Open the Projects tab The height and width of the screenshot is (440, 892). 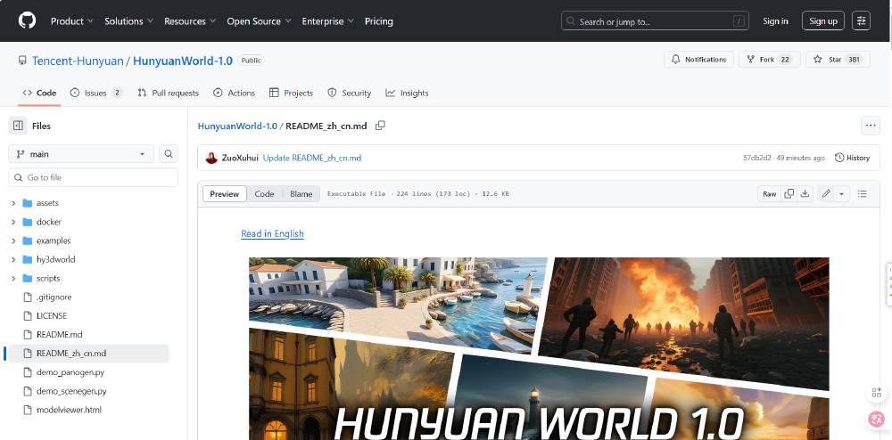click(x=291, y=93)
